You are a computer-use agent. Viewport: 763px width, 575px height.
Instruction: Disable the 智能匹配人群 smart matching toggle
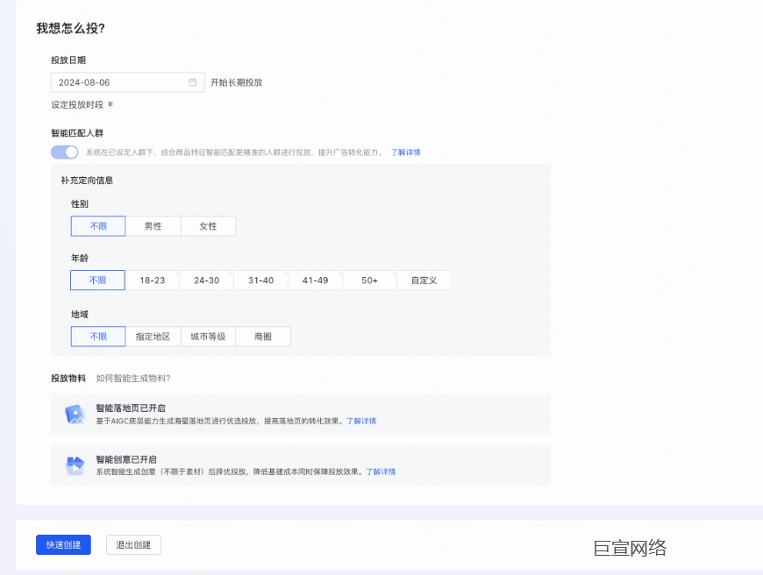point(64,152)
